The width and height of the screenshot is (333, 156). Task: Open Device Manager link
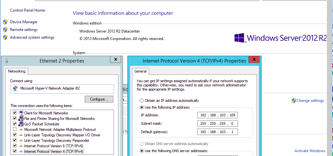(24, 22)
